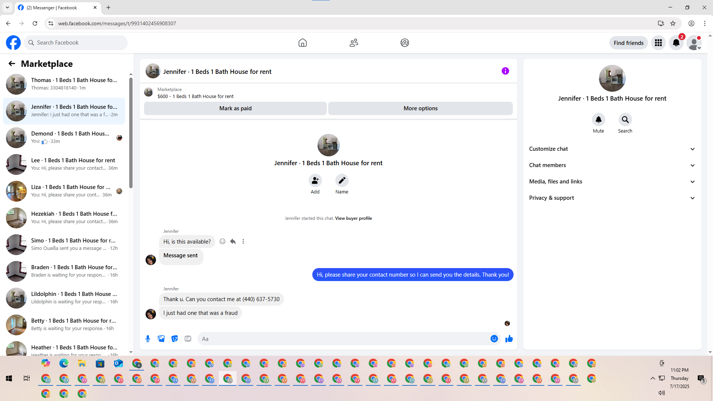Open Facebook home logo
This screenshot has height=401, width=713.
(x=13, y=43)
